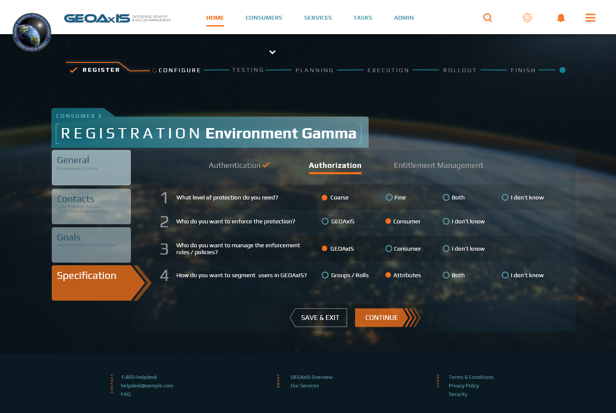Open Terms & Conditions link
This screenshot has width=616, height=413.
(471, 377)
